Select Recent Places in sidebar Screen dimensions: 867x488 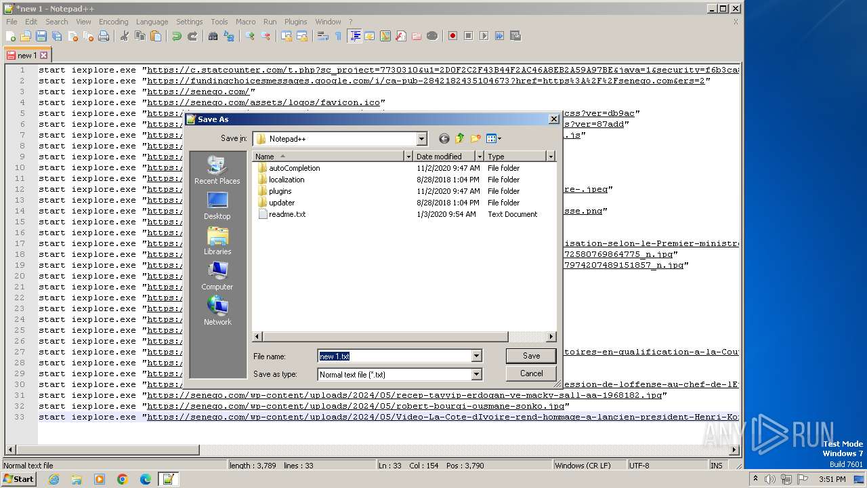click(217, 170)
